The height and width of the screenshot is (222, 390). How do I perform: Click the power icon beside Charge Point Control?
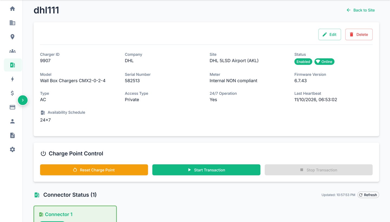(x=43, y=154)
